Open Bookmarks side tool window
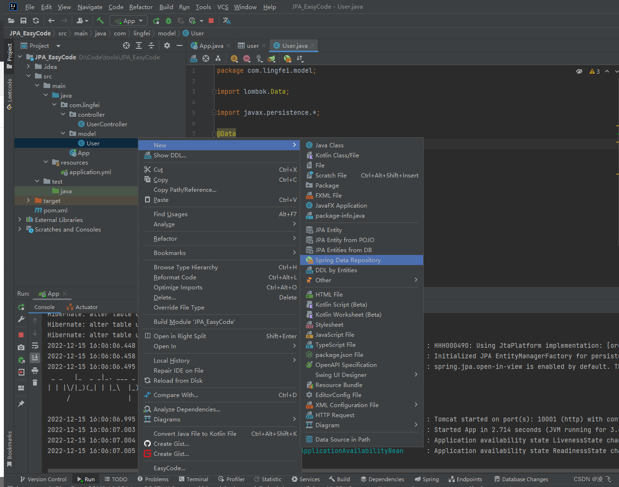The image size is (619, 487). pyautogui.click(x=9, y=449)
